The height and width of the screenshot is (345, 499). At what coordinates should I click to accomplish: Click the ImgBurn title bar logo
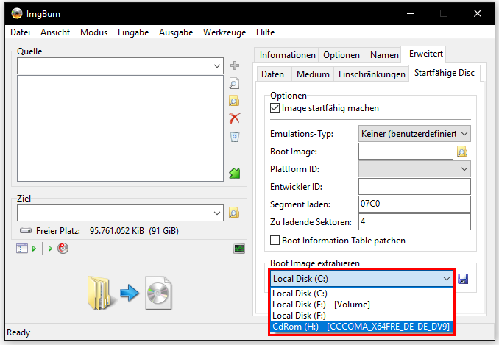[17, 13]
